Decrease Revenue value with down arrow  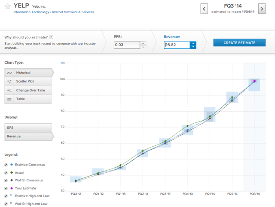[193, 47]
